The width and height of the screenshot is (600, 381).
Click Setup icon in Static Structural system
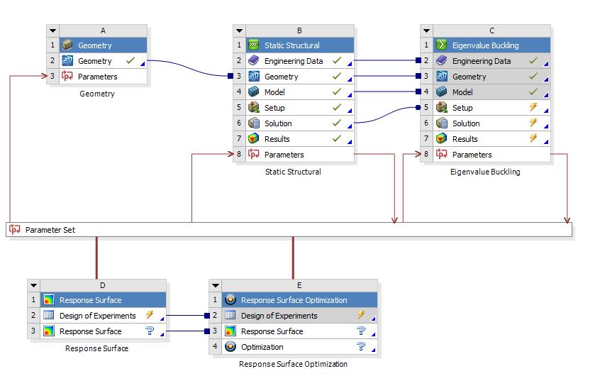click(254, 108)
